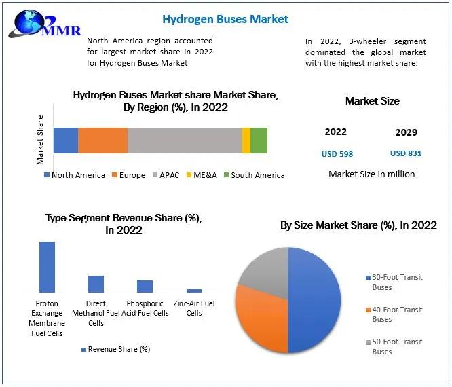The image size is (452, 387).
Task: Select the North America blue bar segment
Action: pos(66,141)
